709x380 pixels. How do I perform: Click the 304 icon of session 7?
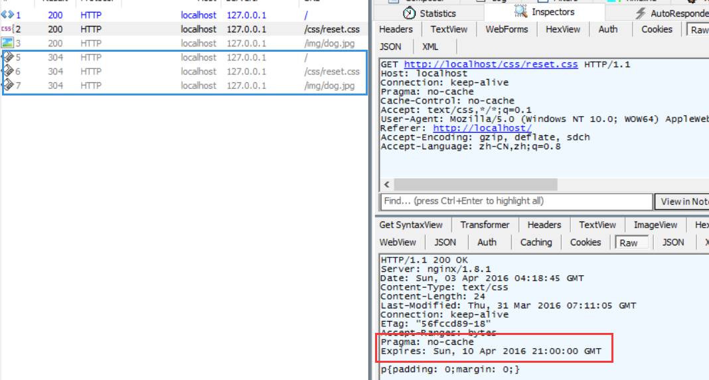8,86
